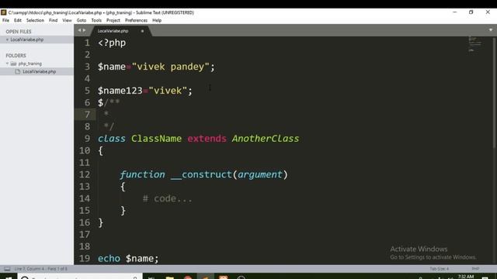Image resolution: width=497 pixels, height=279 pixels.
Task: Toggle sidebar using status bar panel icon
Action: click(x=7, y=269)
